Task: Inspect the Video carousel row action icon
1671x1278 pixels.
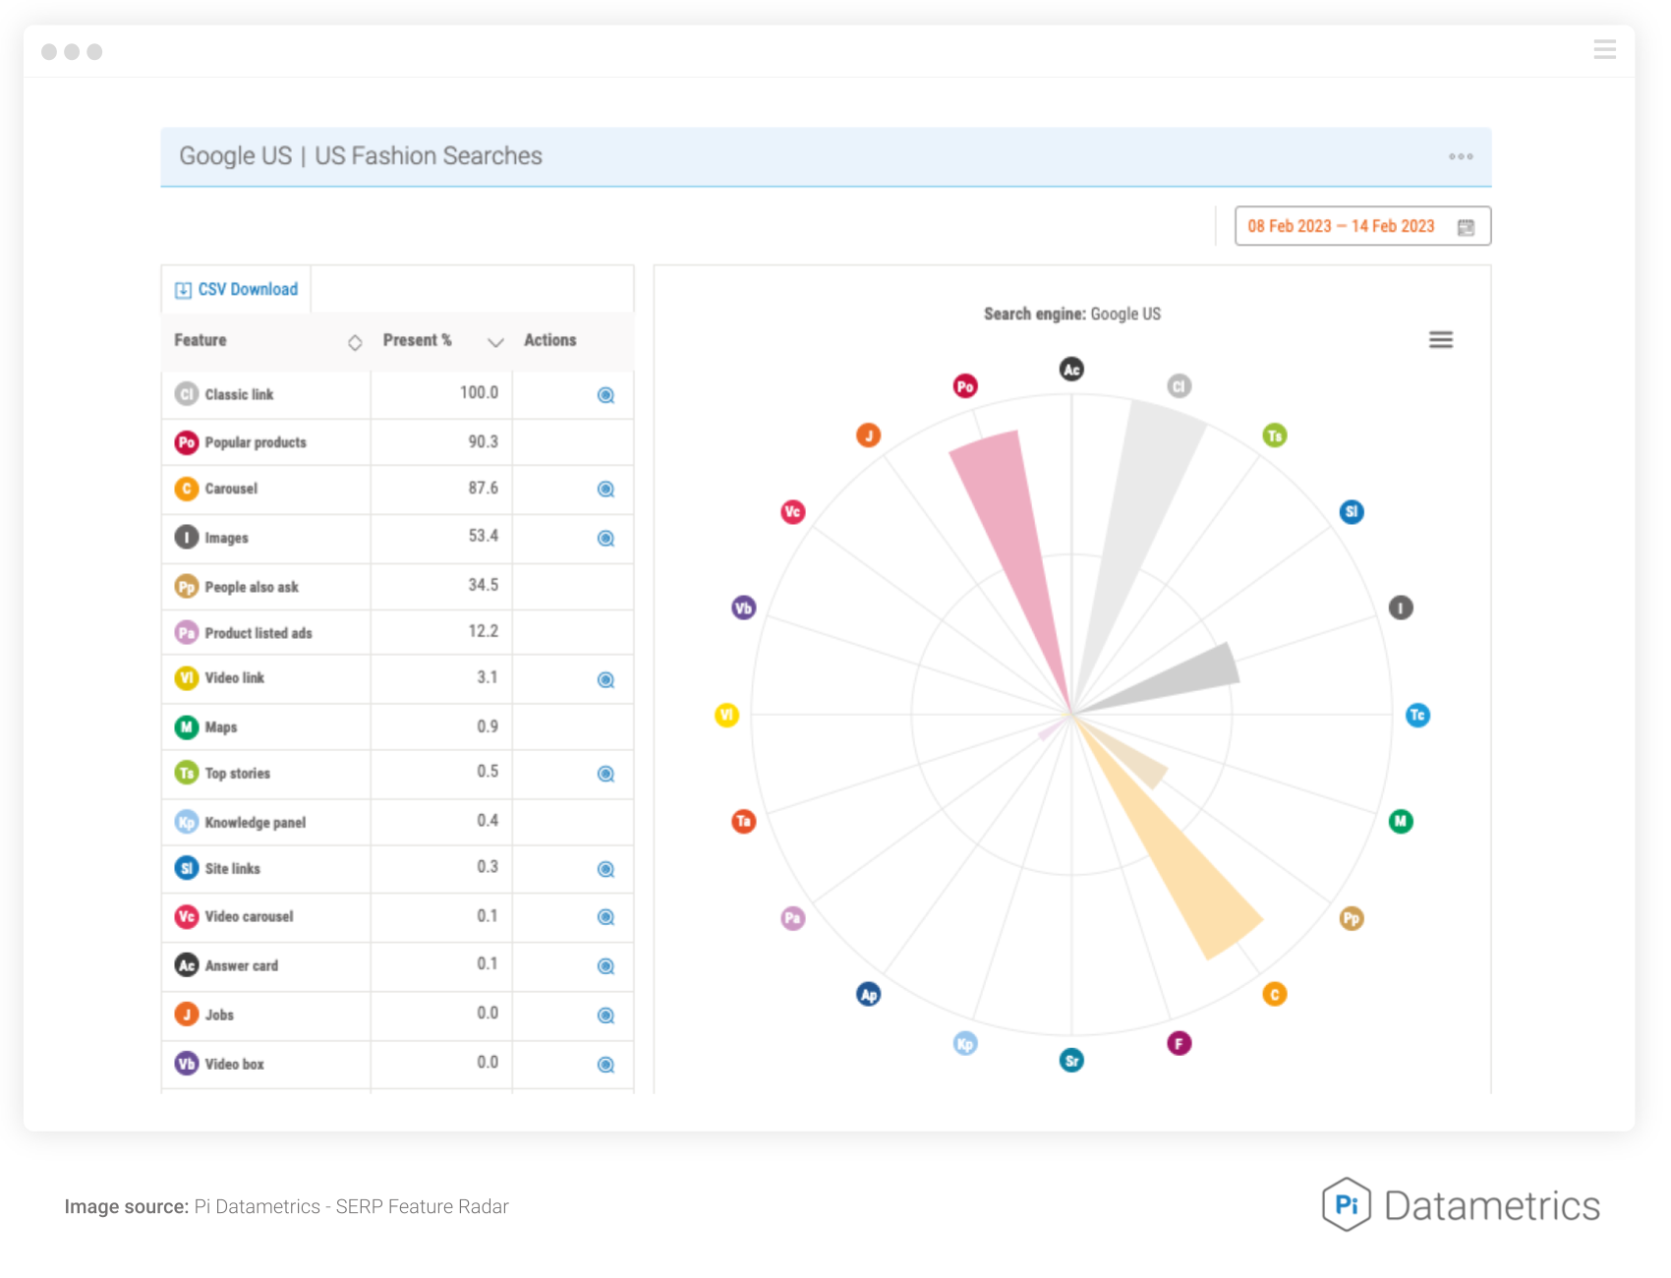Action: 606,917
